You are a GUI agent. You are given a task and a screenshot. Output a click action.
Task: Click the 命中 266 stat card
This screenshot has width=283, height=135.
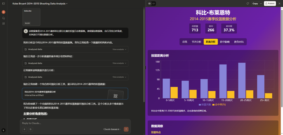(211, 28)
